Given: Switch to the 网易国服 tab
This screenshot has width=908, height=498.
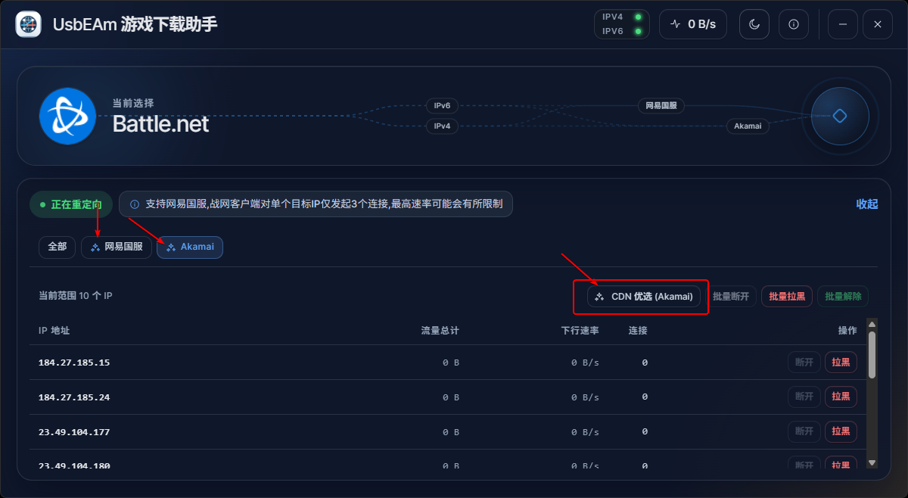Looking at the screenshot, I should point(117,247).
